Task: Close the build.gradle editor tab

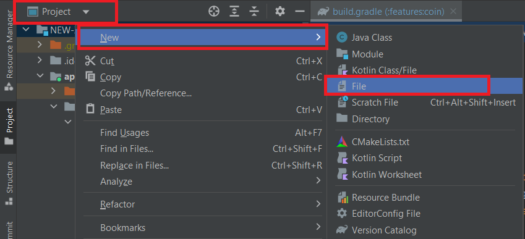Action: 453,12
